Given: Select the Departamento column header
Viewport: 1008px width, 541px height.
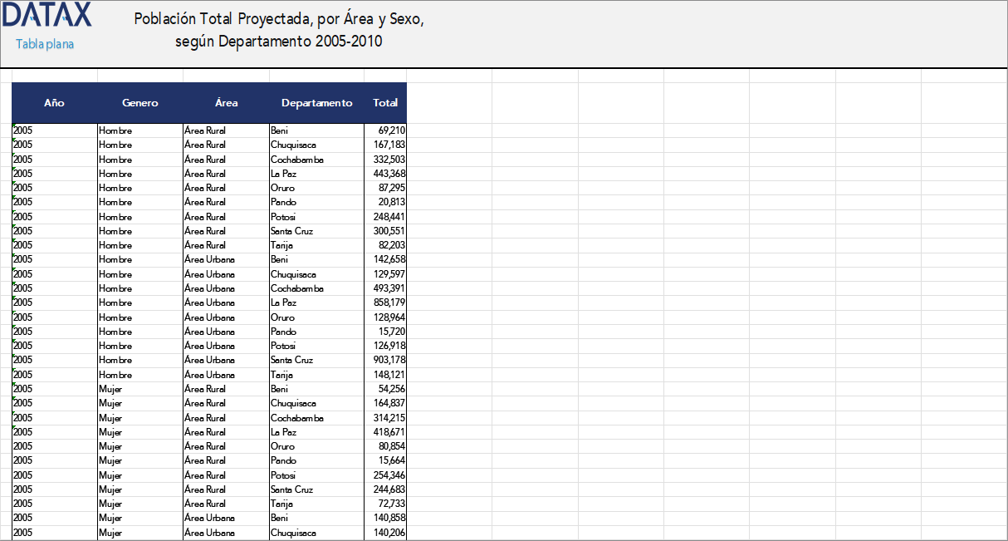Looking at the screenshot, I should 316,102.
